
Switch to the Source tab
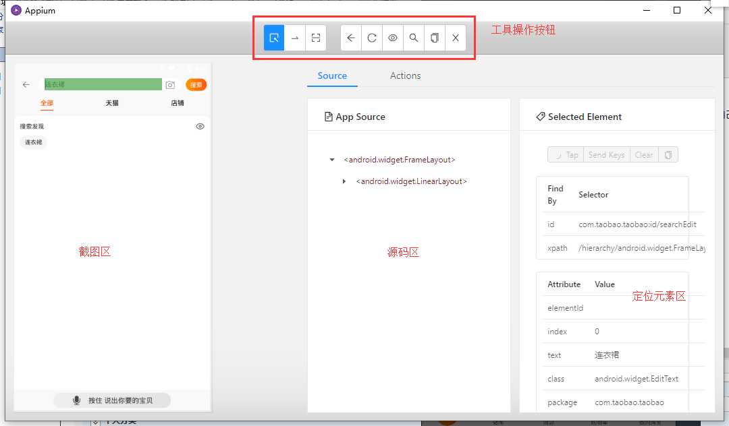pos(332,75)
